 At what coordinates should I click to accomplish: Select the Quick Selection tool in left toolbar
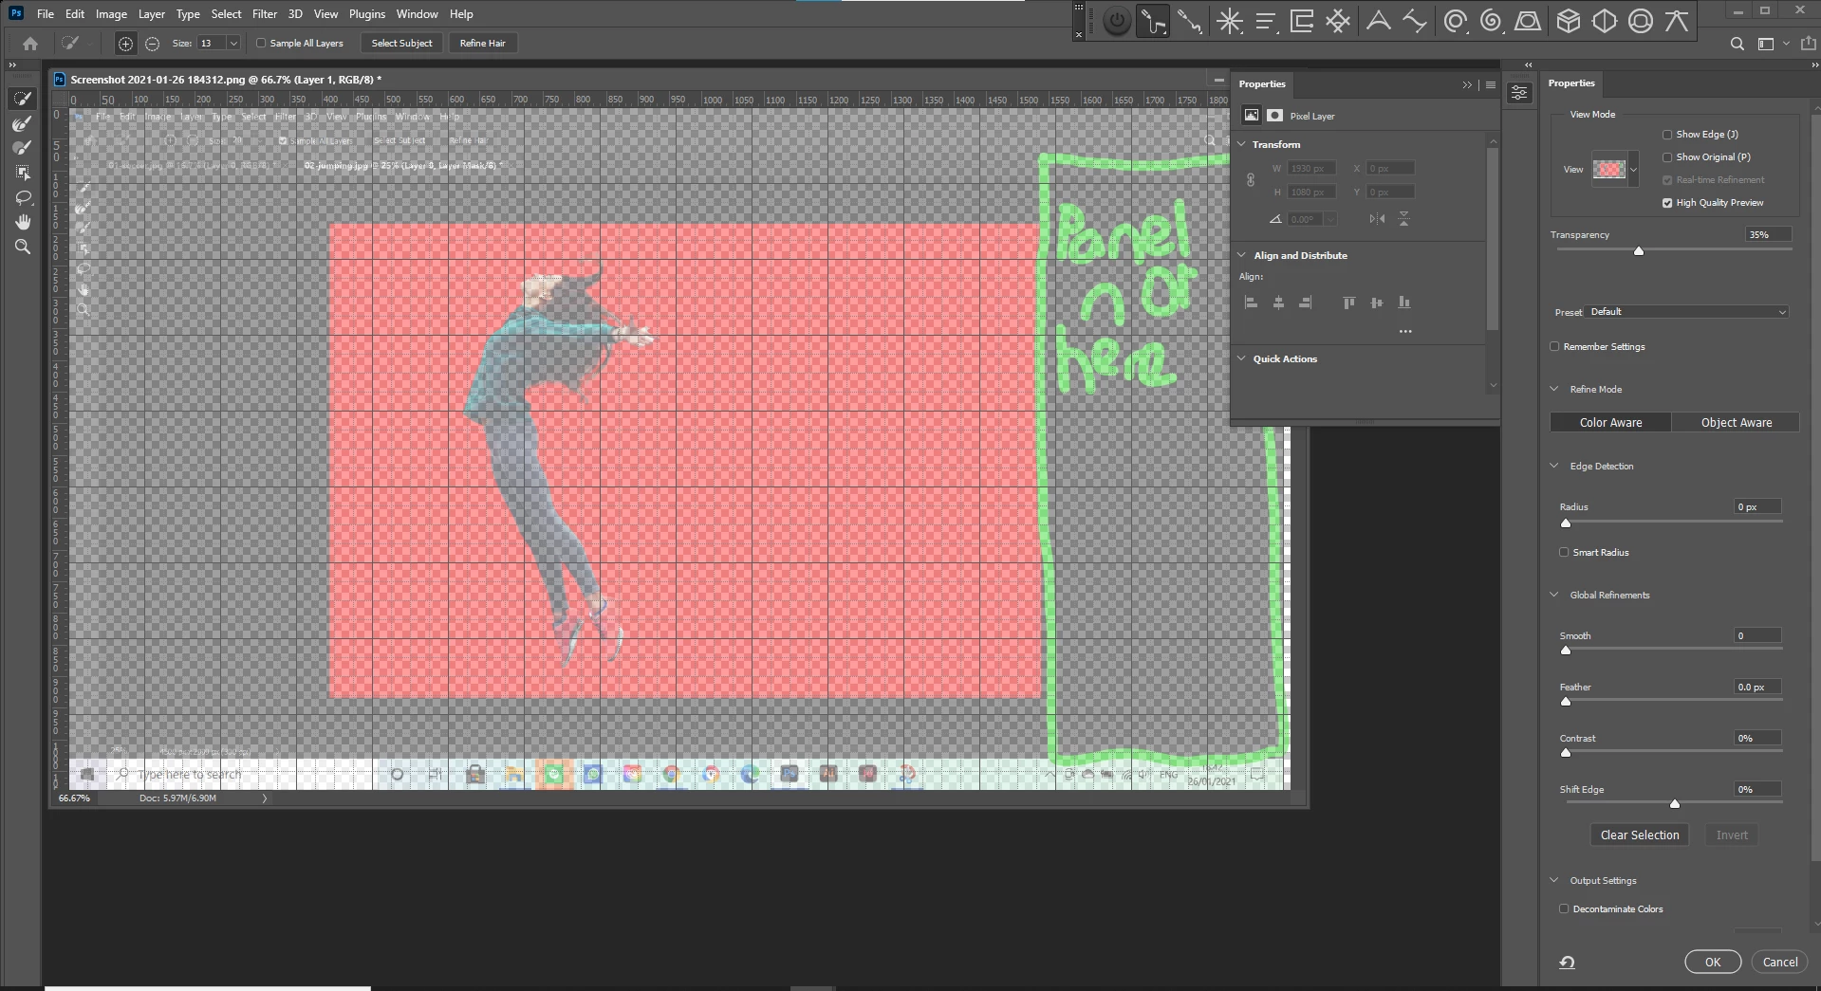tap(23, 99)
